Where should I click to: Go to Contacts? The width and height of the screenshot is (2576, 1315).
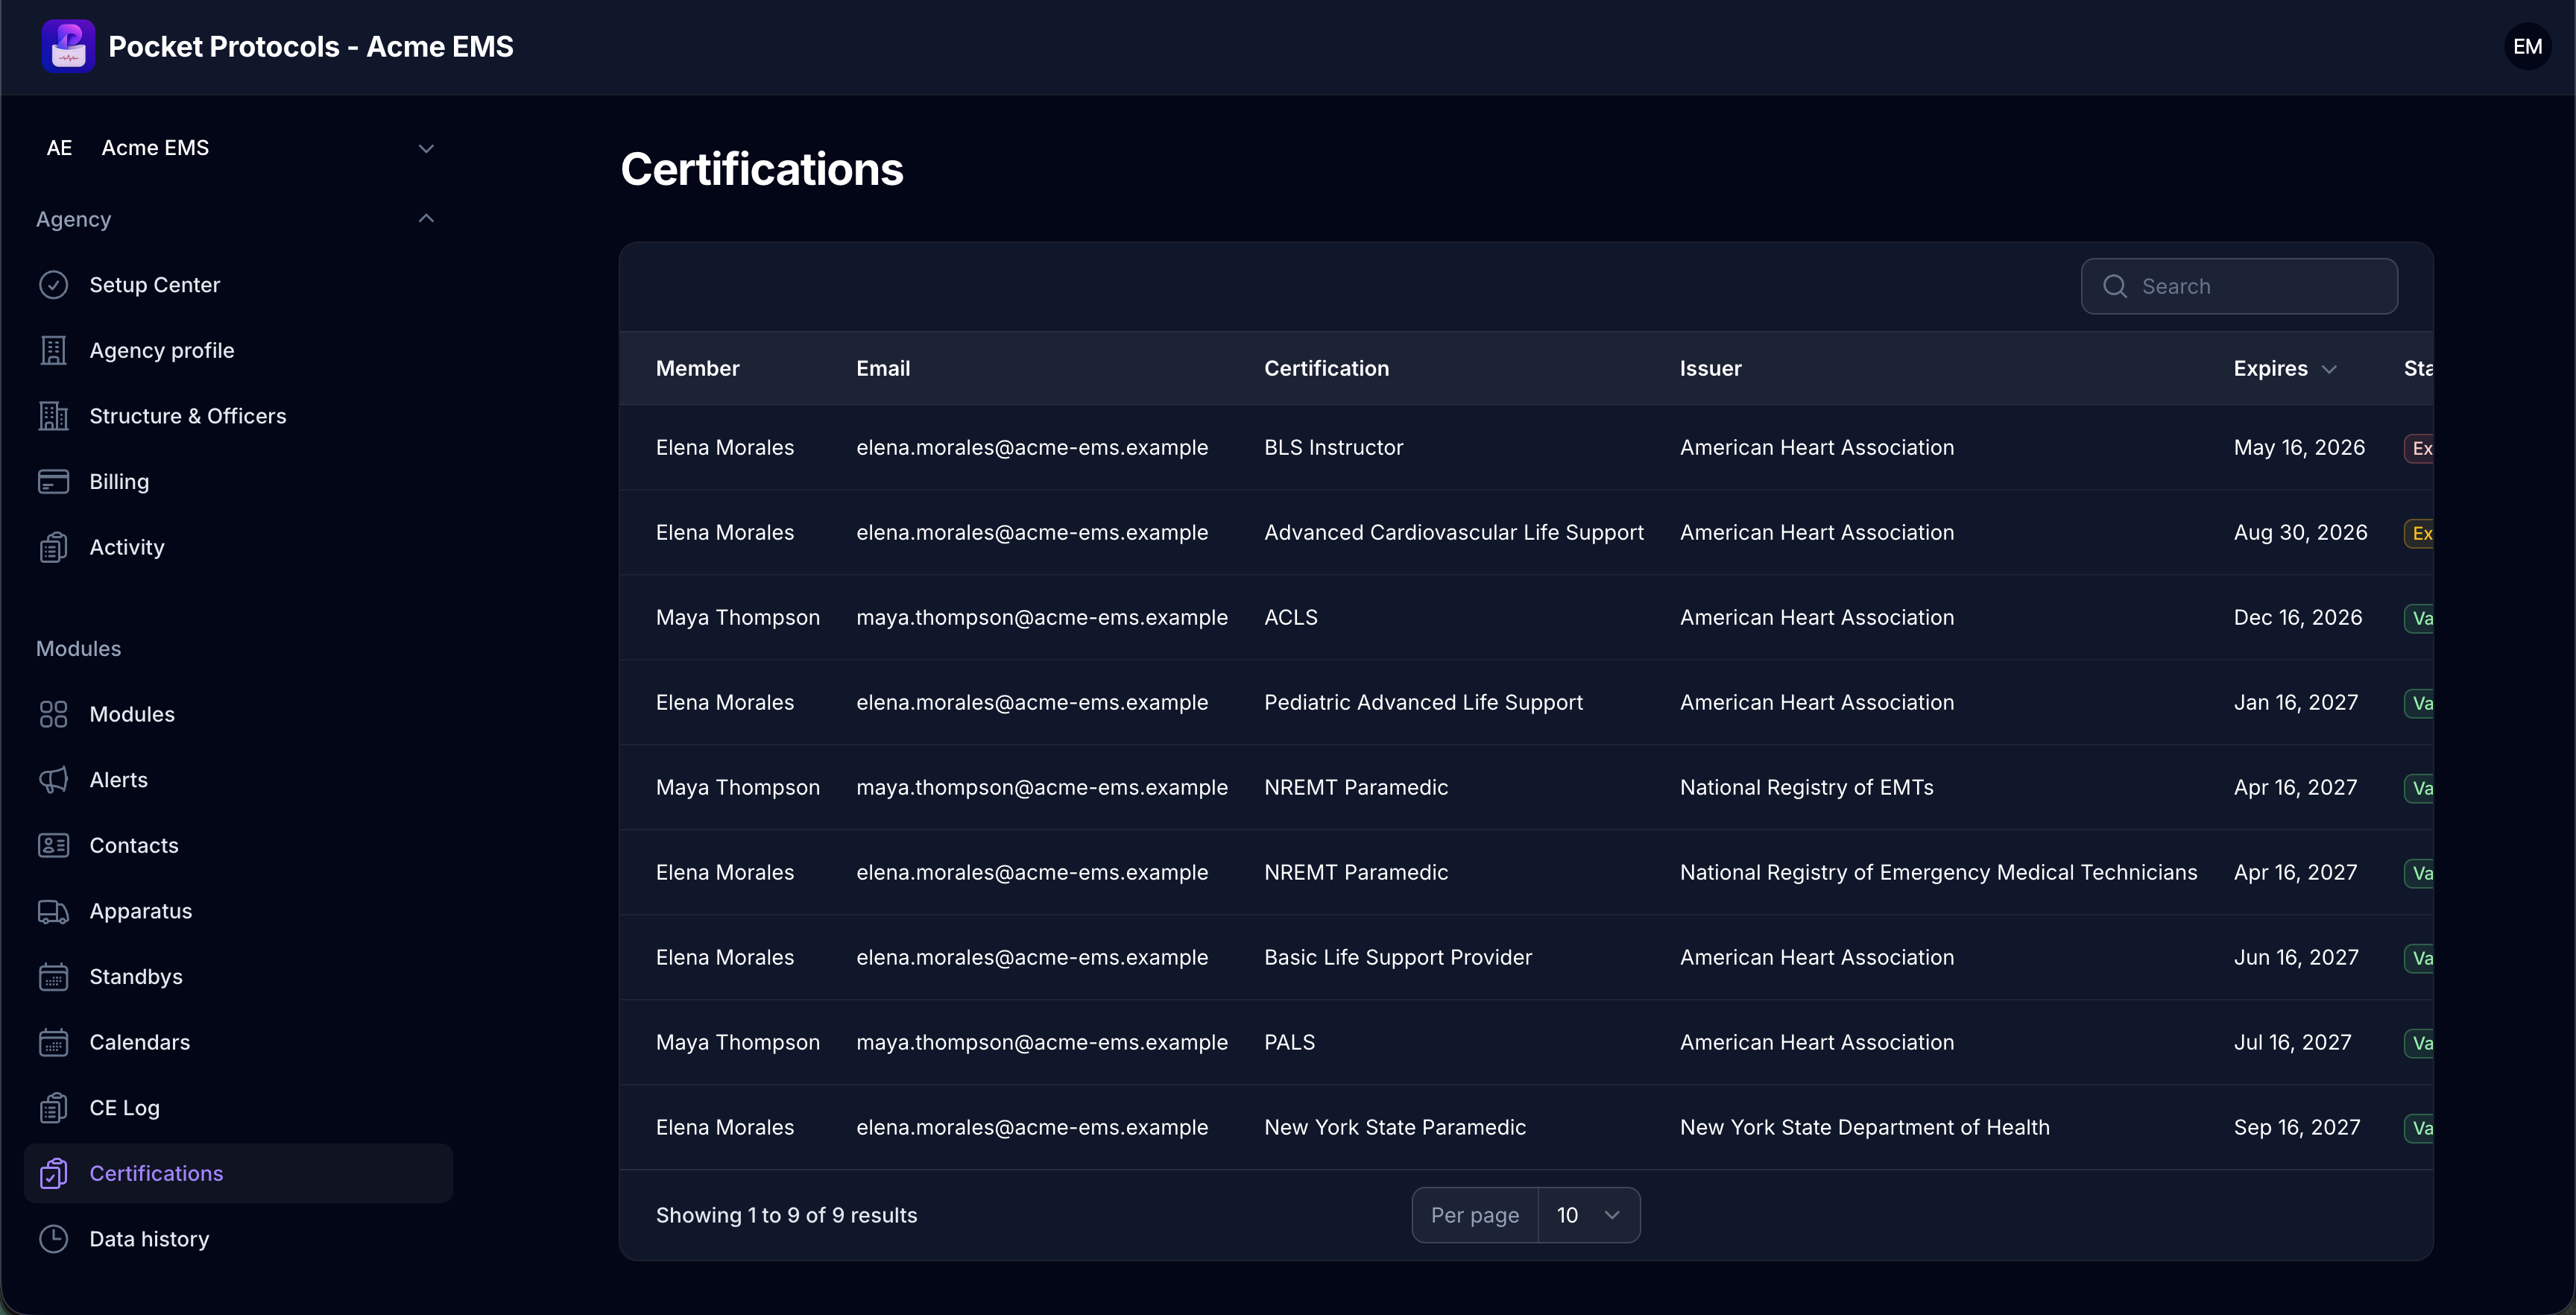(x=238, y=846)
